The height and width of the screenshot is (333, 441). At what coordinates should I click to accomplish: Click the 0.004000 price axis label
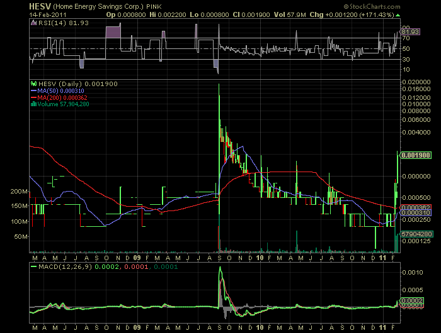tap(416, 132)
